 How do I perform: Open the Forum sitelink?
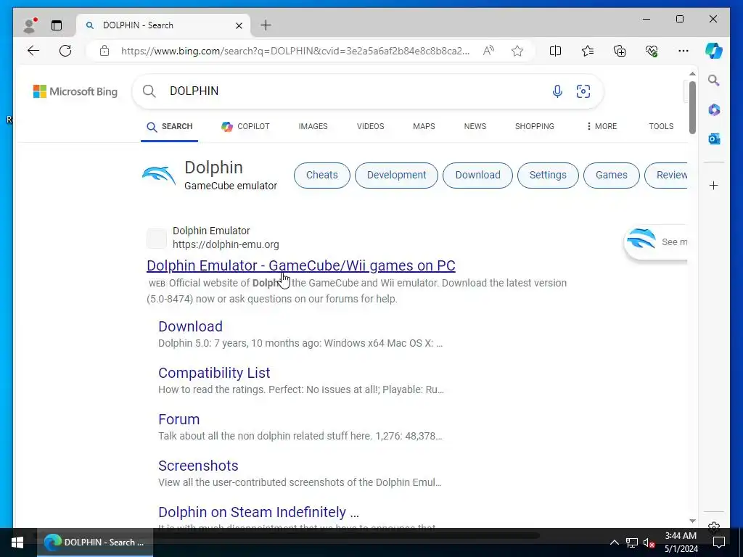[178, 419]
